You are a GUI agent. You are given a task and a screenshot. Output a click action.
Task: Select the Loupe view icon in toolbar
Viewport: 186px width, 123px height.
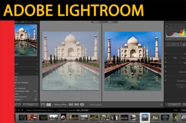tap(43, 105)
